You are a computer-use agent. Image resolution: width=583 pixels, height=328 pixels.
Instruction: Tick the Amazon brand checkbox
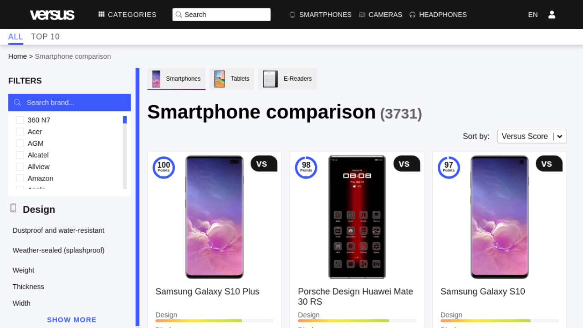[x=20, y=178]
